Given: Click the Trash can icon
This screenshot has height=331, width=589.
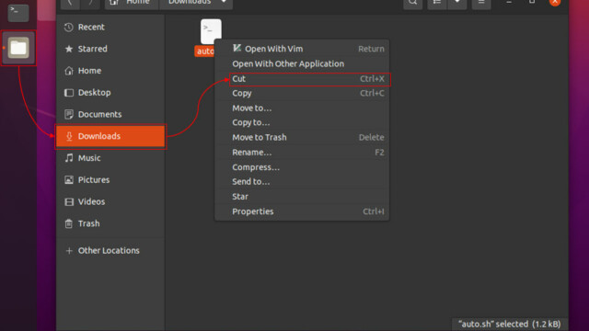Looking at the screenshot, I should (69, 223).
